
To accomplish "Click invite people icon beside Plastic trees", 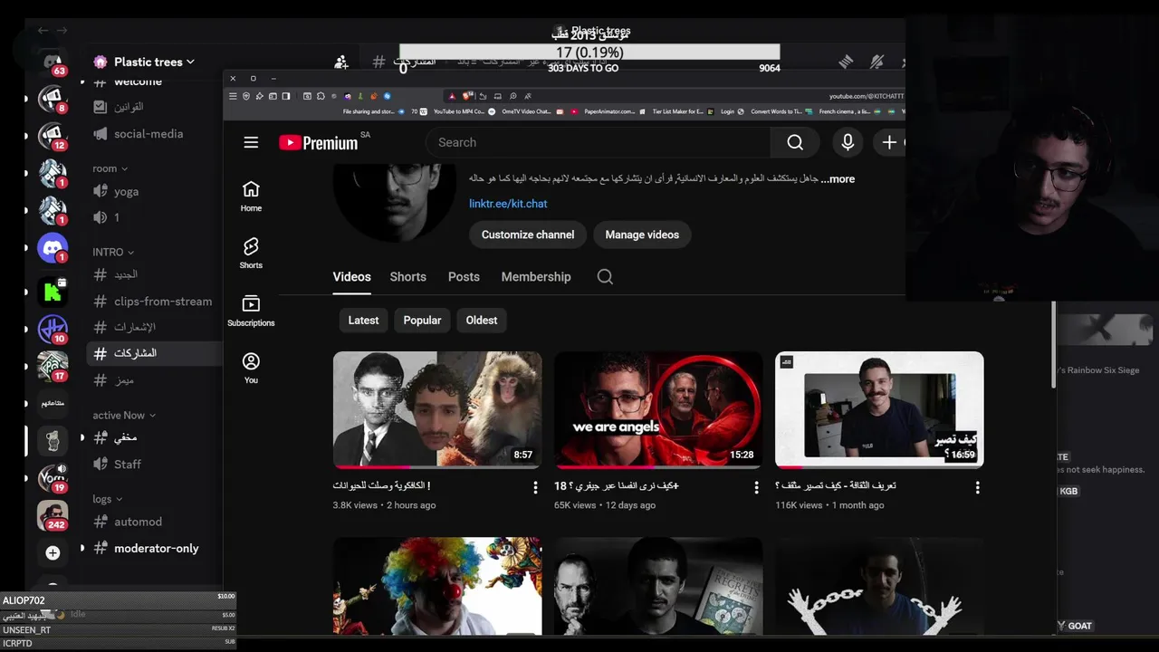I will coord(340,62).
